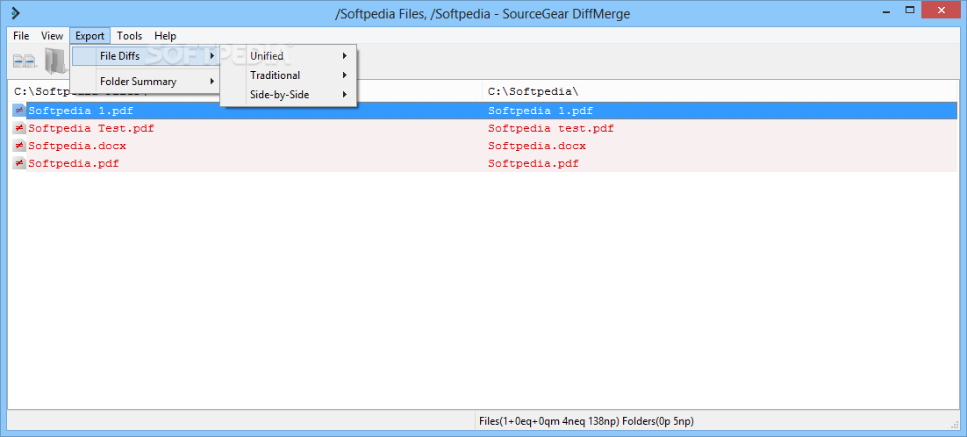967x437 pixels.
Task: Select left-pane Softpedia.pdf row
Action: tap(74, 163)
